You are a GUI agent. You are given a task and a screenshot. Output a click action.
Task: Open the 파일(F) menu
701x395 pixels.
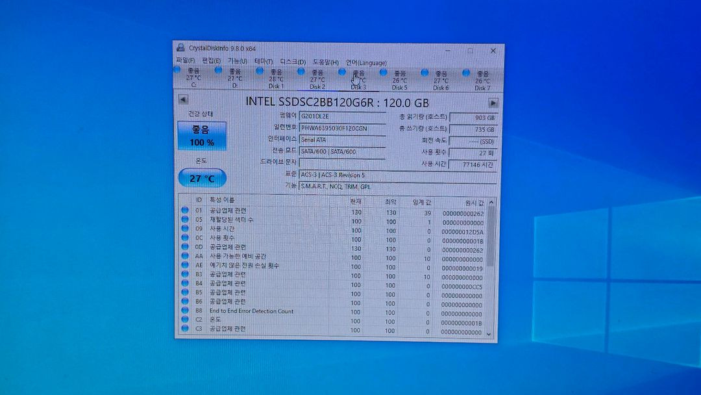click(185, 60)
